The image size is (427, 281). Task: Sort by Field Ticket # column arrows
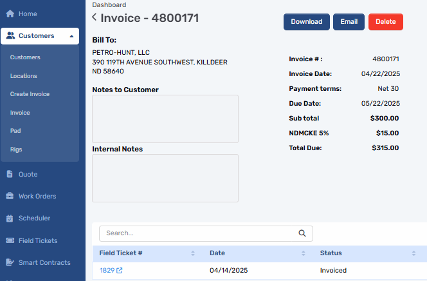(193, 253)
